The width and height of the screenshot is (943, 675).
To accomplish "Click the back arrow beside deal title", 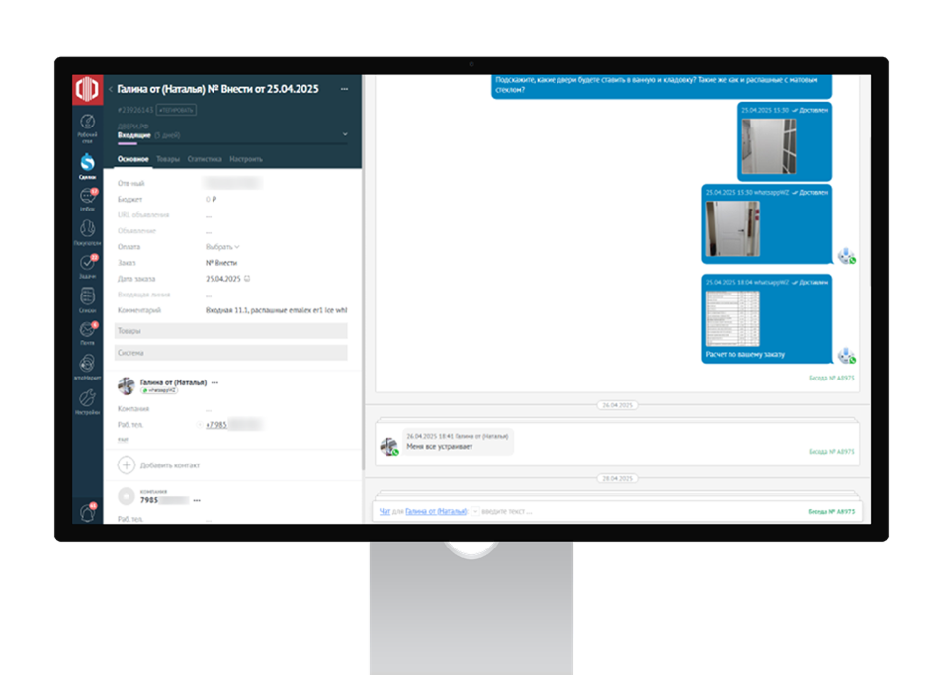I will (x=110, y=89).
